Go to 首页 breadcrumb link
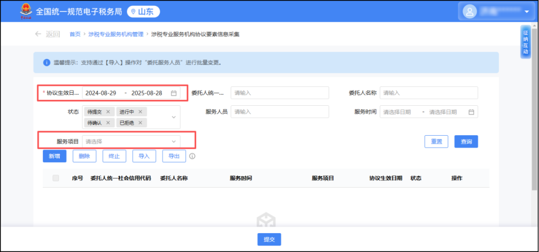The image size is (539, 252). (75, 34)
